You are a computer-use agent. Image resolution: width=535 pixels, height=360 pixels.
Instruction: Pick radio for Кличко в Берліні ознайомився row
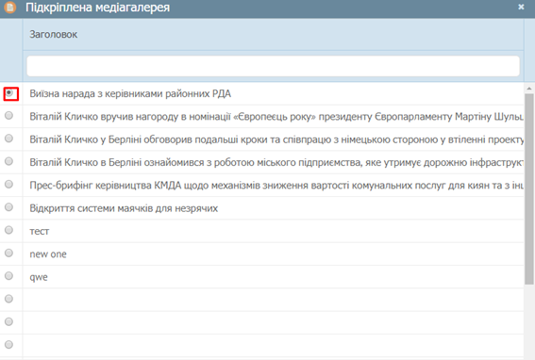(8, 161)
